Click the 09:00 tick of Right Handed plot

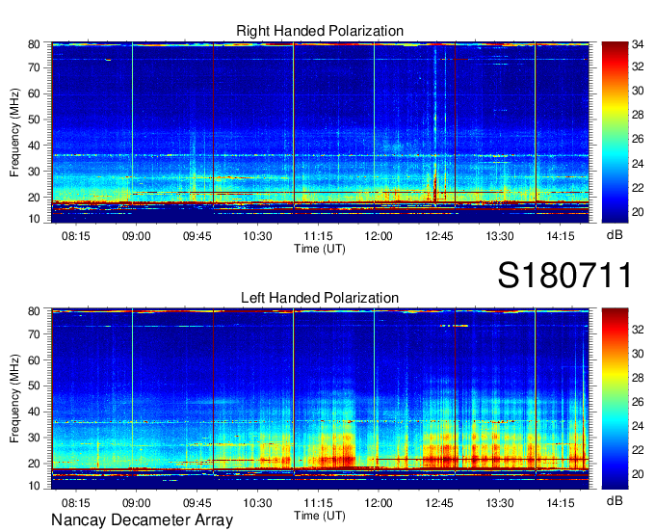pyautogui.click(x=136, y=236)
